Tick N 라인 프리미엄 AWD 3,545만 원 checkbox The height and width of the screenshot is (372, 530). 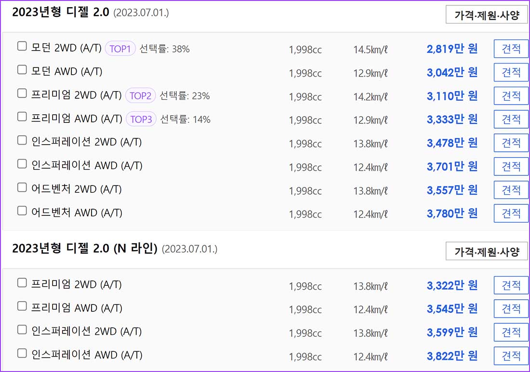pos(22,306)
